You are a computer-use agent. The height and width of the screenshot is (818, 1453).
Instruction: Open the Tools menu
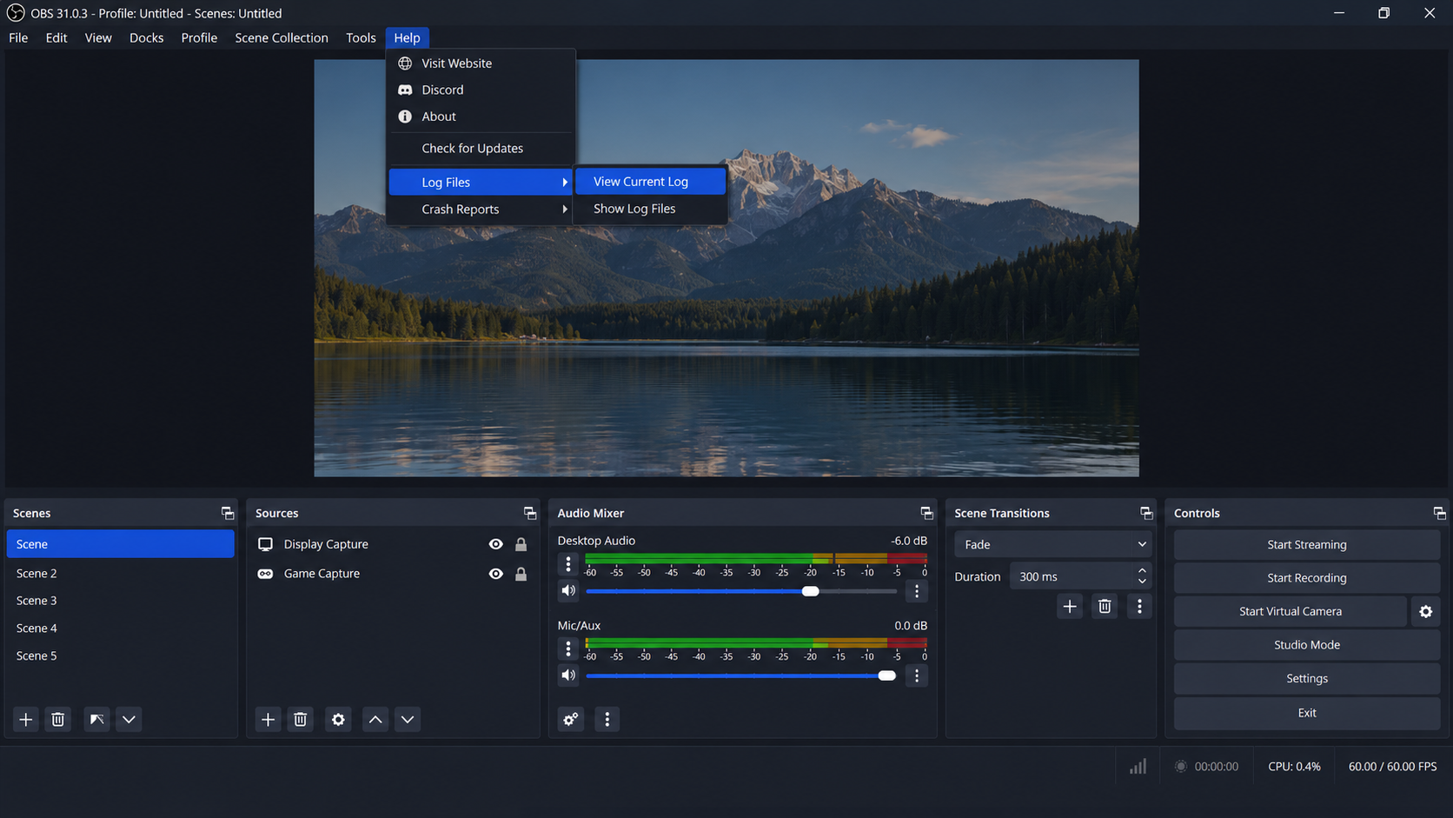(x=361, y=37)
